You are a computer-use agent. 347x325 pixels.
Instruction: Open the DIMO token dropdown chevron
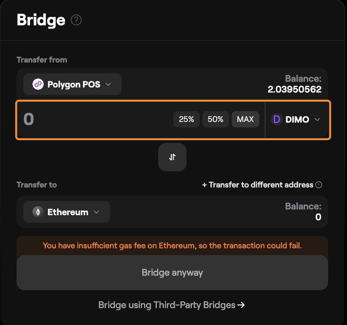[317, 120]
